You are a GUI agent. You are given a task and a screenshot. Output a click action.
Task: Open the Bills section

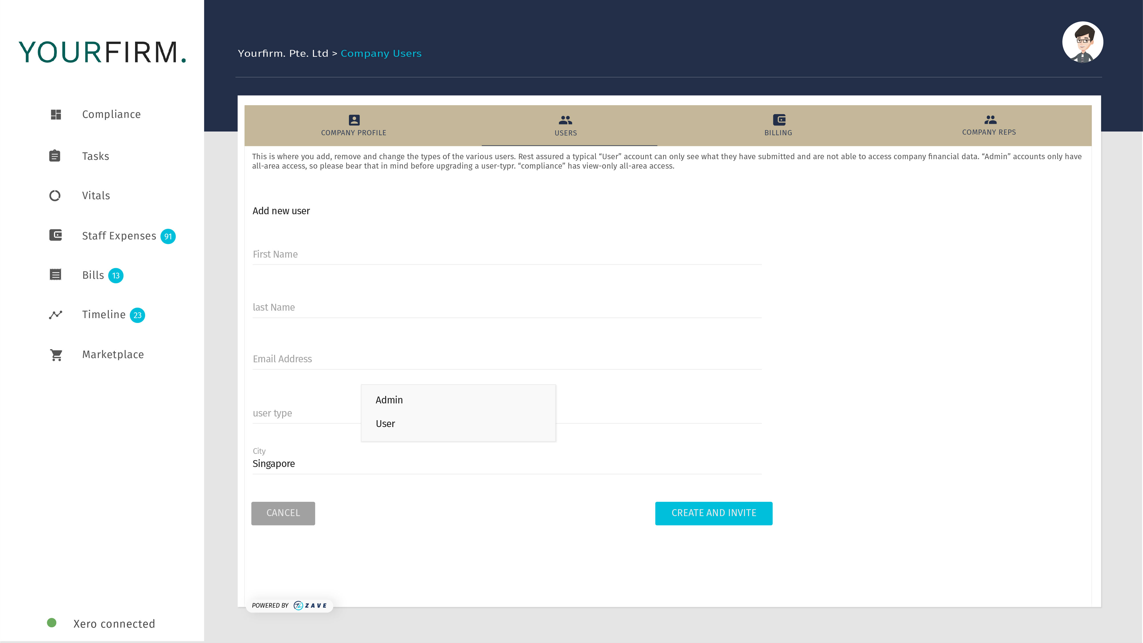pyautogui.click(x=93, y=275)
